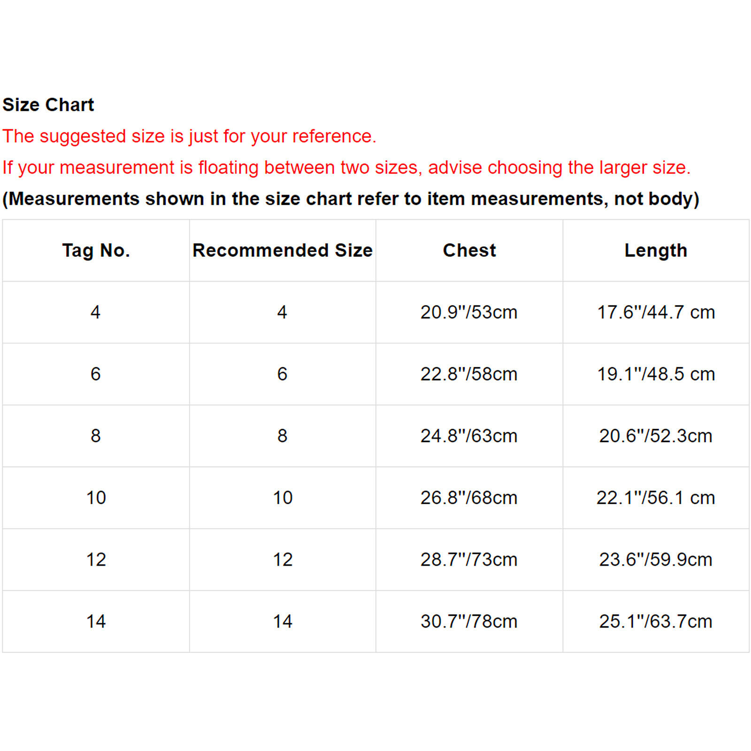Viewport: 751px width, 751px height.
Task: Click length value 17.6"/44.7 cm
Action: (x=656, y=312)
